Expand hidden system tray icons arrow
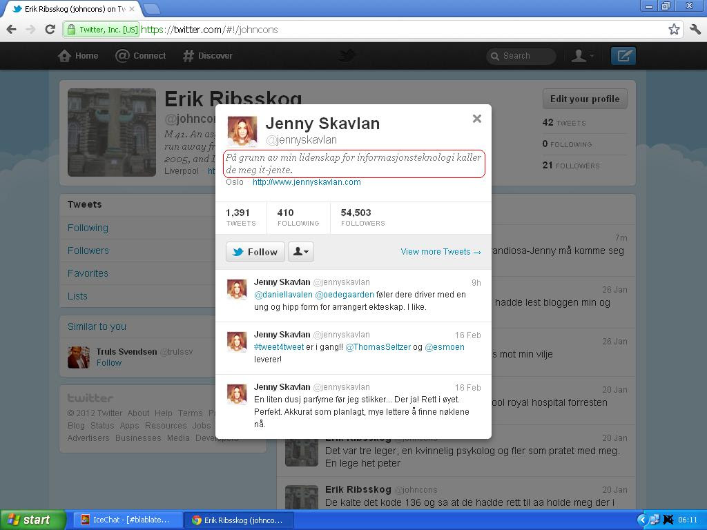The height and width of the screenshot is (530, 707). (x=642, y=520)
